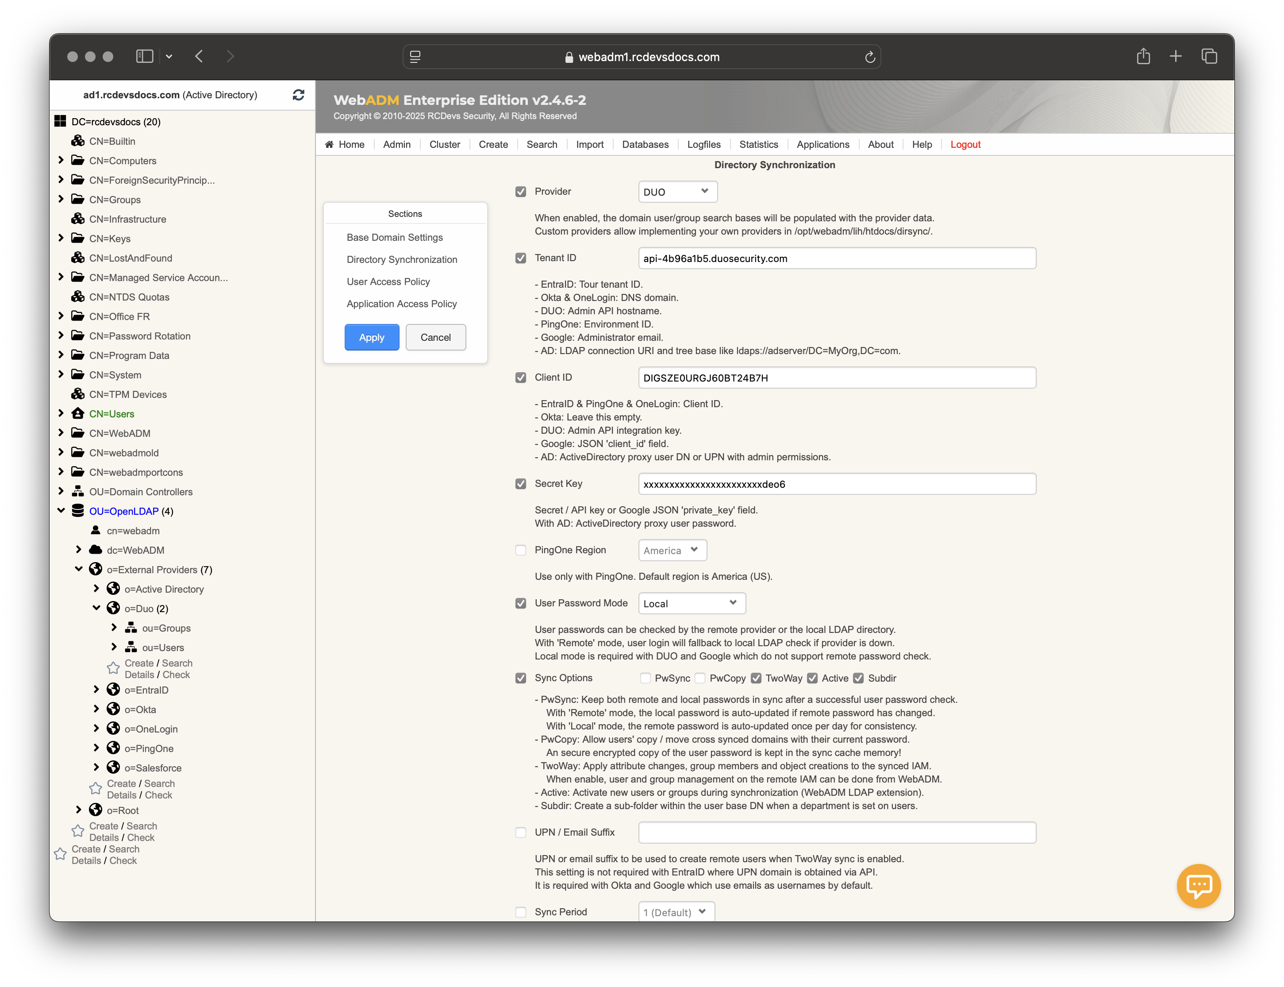This screenshot has width=1284, height=987.
Task: Click the dc=WebADM cloud icon
Action: [95, 550]
